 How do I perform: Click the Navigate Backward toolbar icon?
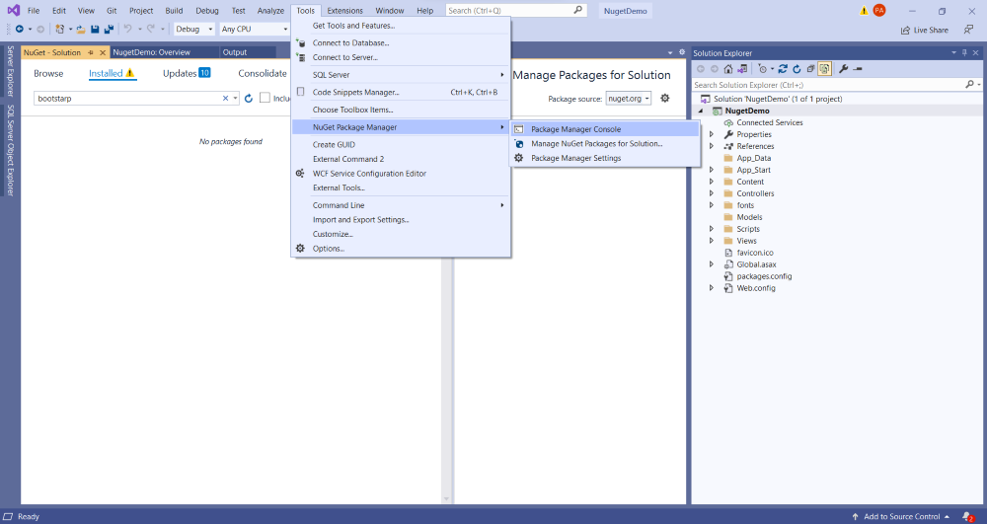(x=20, y=29)
